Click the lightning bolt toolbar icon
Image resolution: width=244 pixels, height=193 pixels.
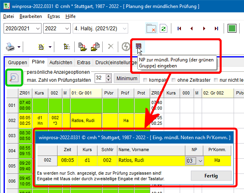pos(125,47)
